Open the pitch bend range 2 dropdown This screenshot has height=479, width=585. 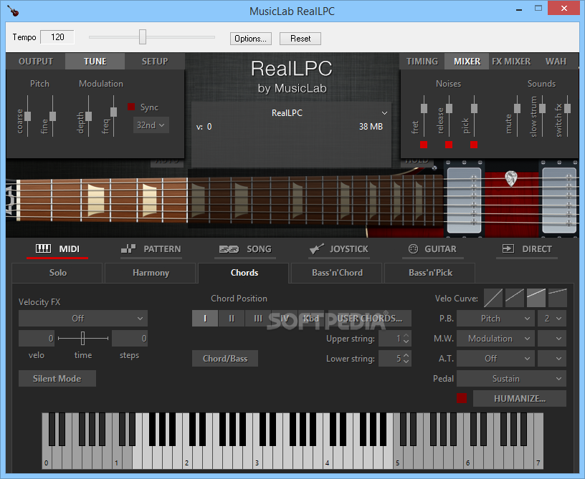click(552, 319)
